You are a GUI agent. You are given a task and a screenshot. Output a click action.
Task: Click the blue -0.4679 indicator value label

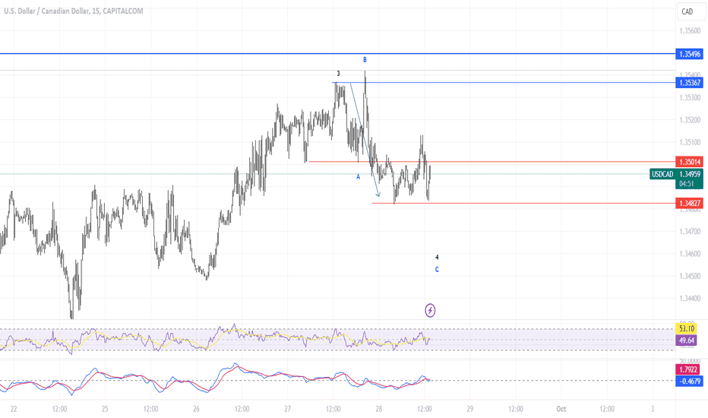point(689,382)
